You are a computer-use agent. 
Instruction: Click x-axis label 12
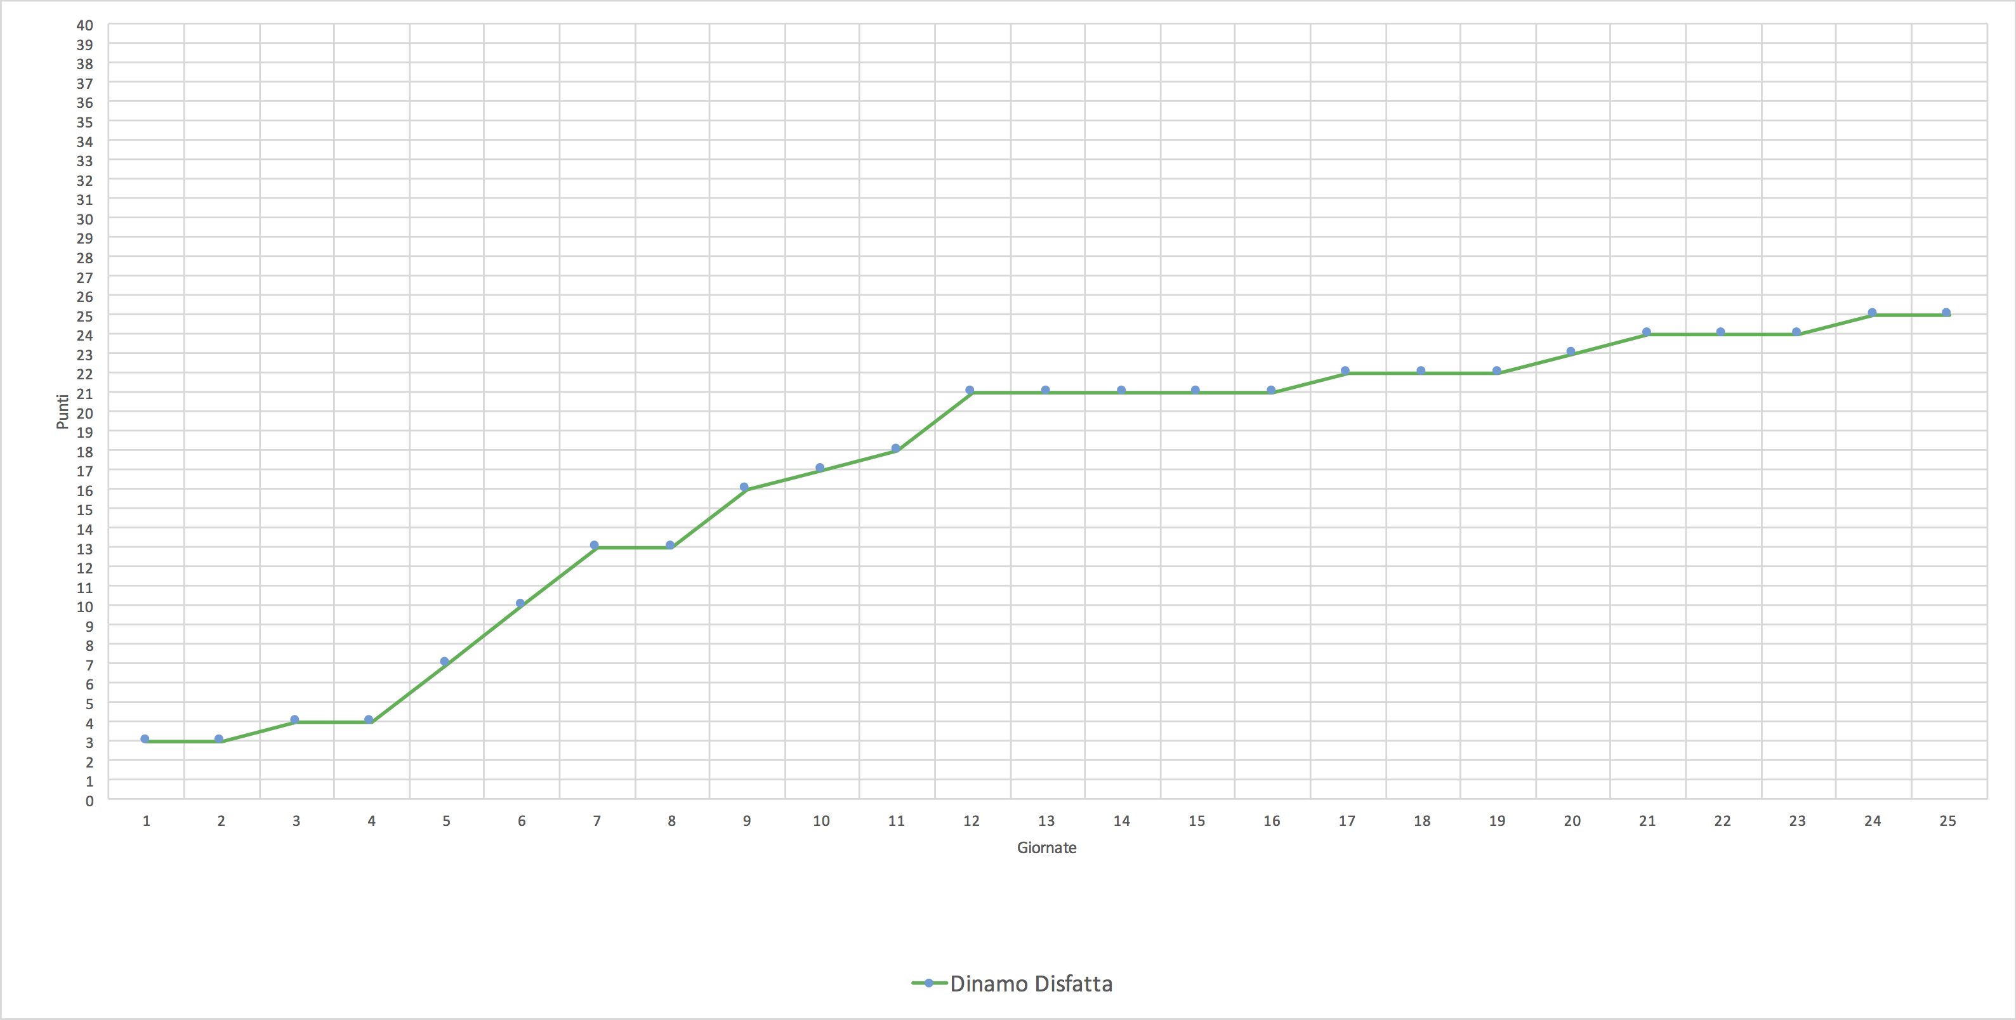point(972,821)
